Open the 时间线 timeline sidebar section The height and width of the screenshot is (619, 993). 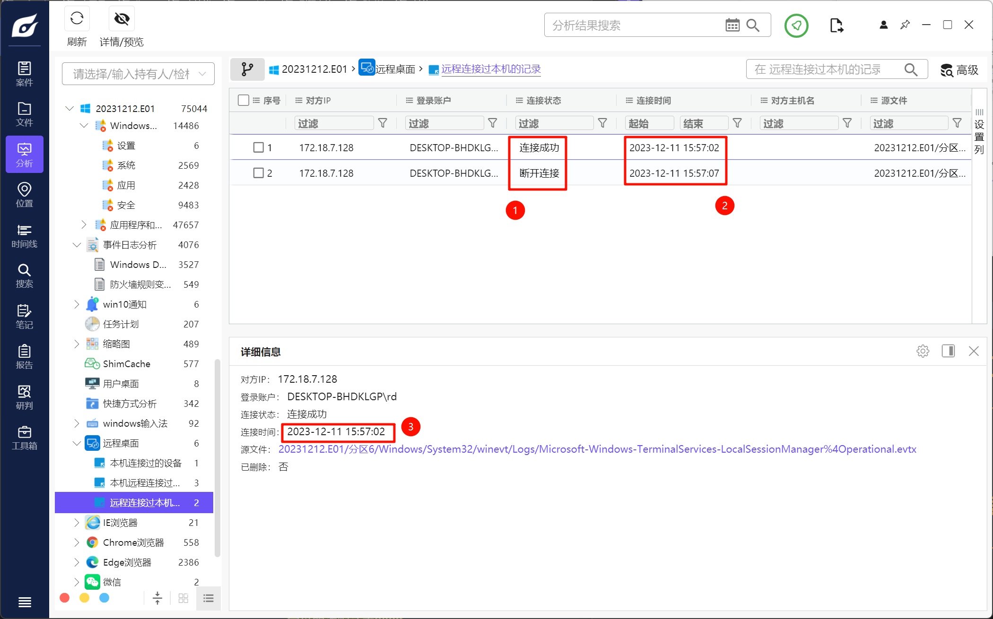24,236
